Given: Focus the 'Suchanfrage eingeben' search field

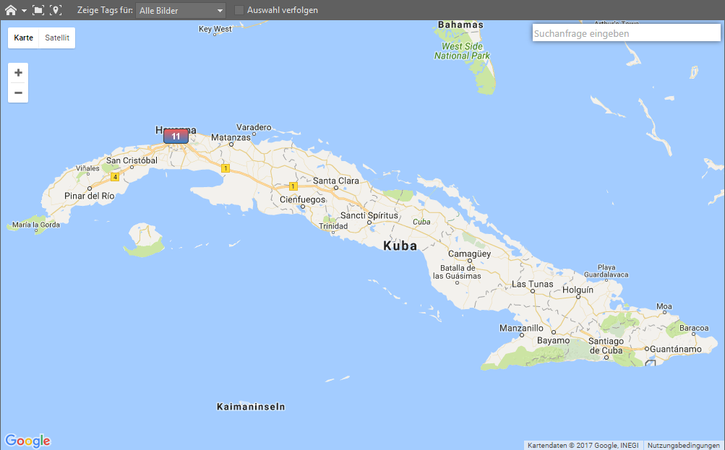Looking at the screenshot, I should (x=627, y=33).
